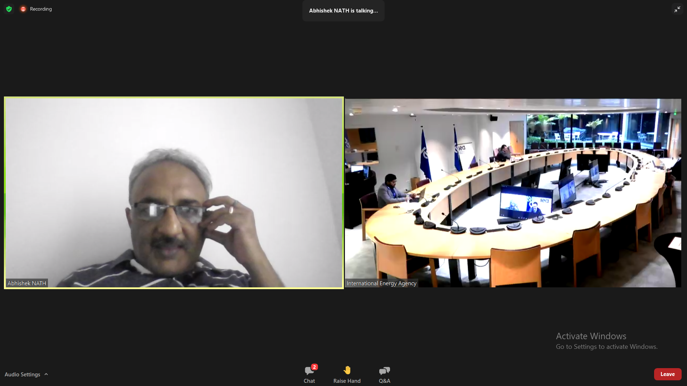Viewport: 687px width, 386px height.
Task: Click the unread chat badge showing 2
Action: click(315, 367)
